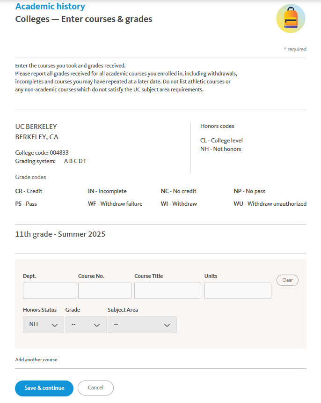The height and width of the screenshot is (403, 321).
Task: Click the 'Grading system:' label
Action: [36, 161]
